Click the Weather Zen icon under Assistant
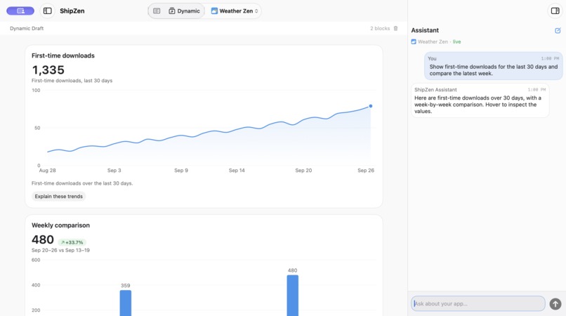This screenshot has width=566, height=316. [414, 42]
